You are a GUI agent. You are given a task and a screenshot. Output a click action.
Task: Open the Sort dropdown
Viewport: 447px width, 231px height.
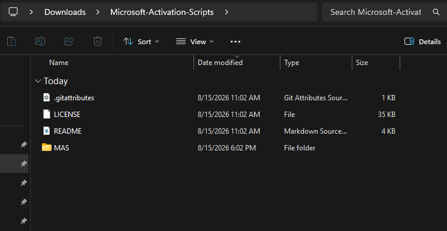(x=141, y=41)
